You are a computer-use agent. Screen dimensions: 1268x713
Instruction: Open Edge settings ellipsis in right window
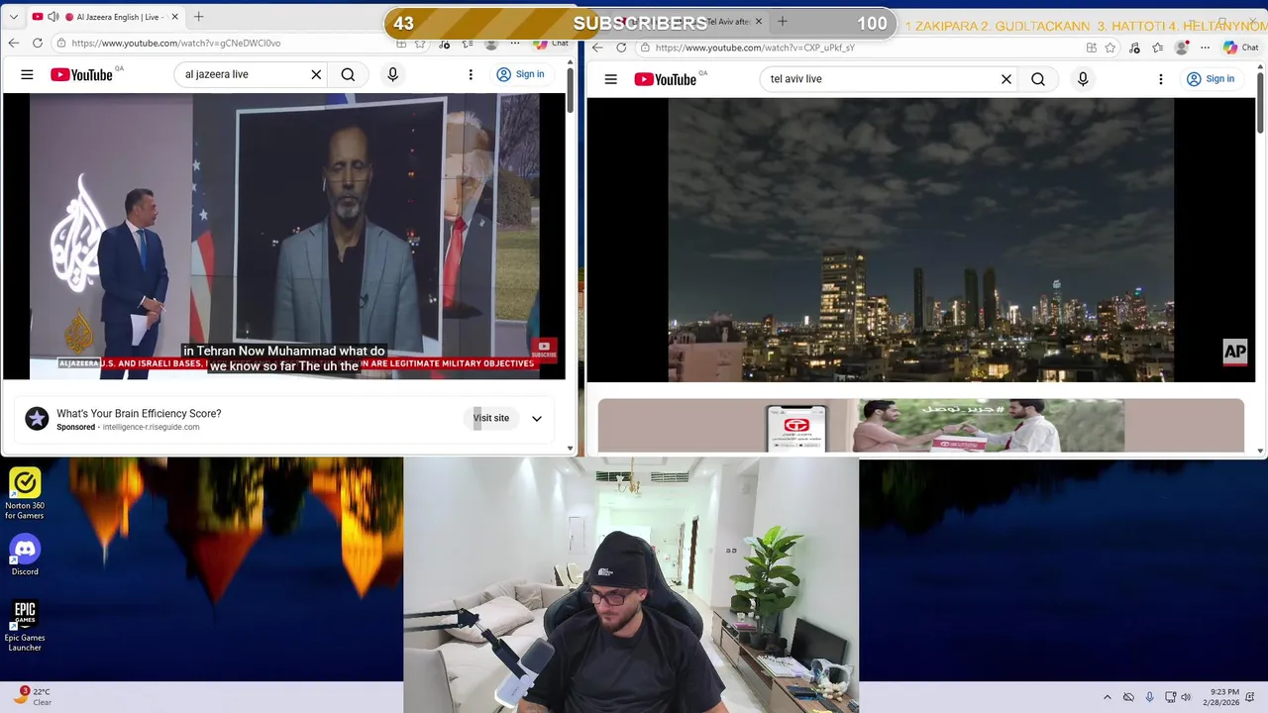pyautogui.click(x=1205, y=48)
